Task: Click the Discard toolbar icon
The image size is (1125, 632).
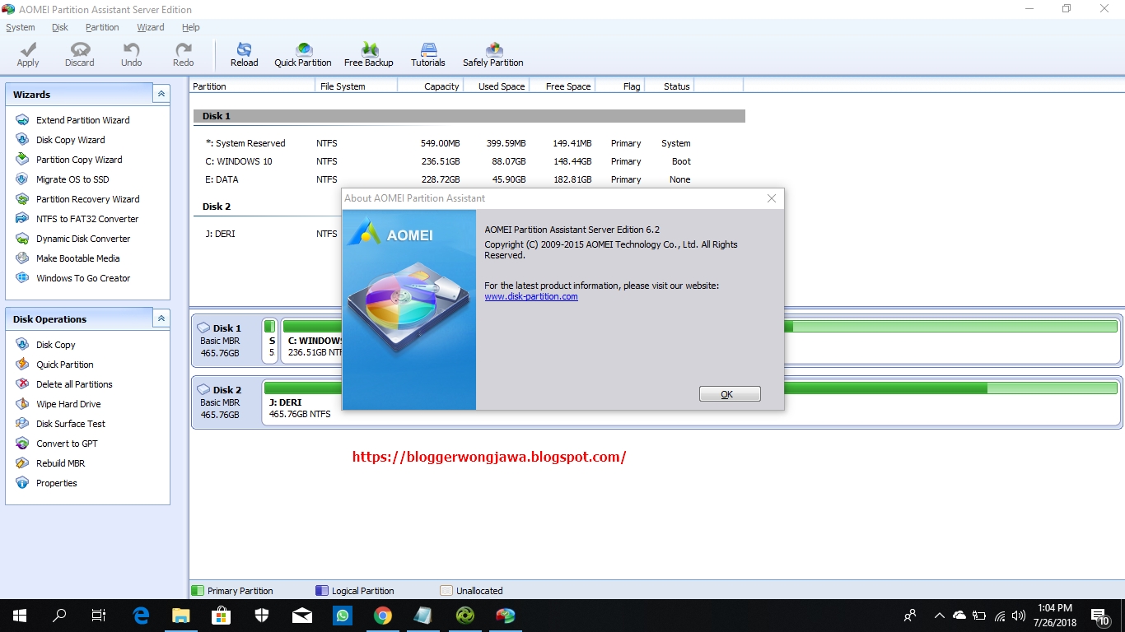Action: [80, 55]
